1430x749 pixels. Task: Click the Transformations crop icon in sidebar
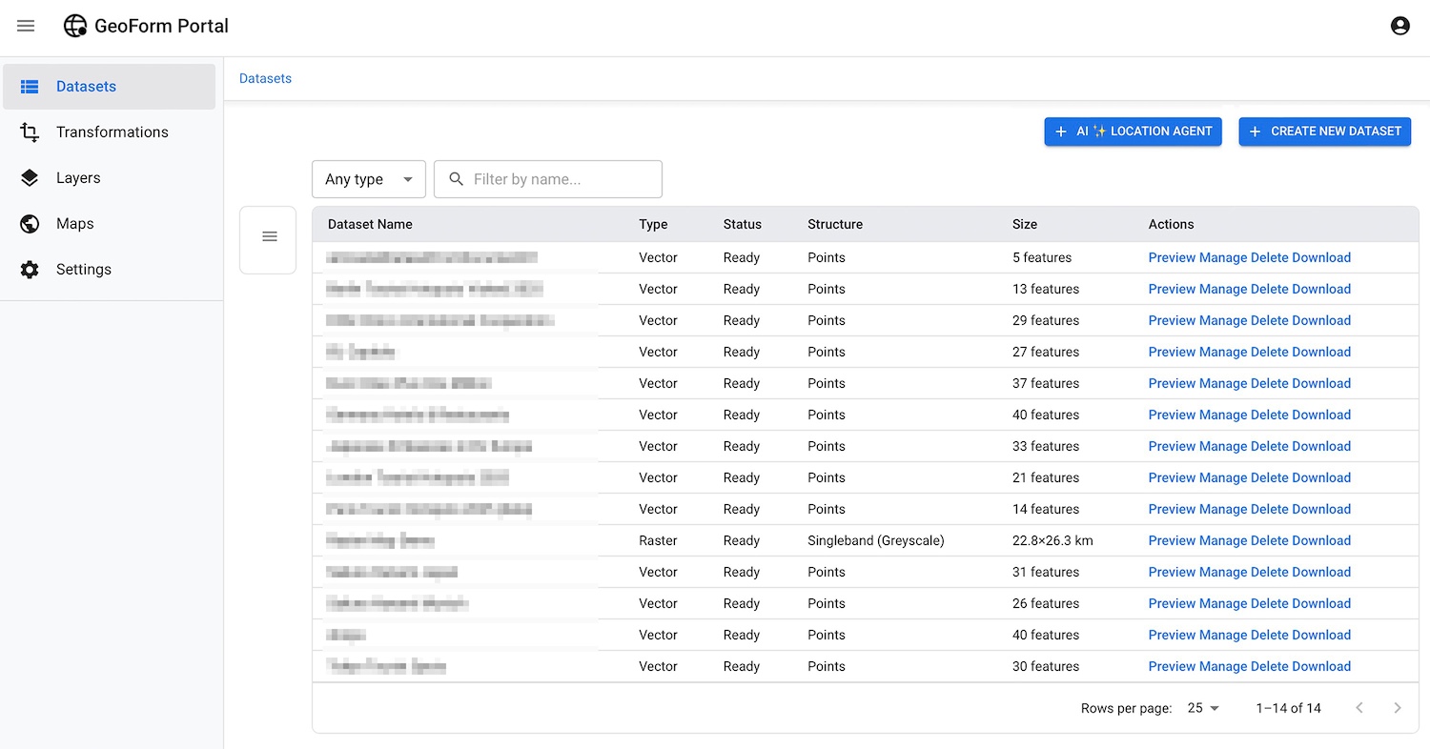click(x=30, y=132)
